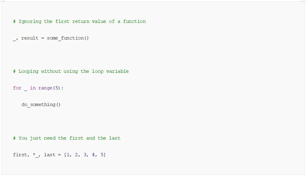
Task: Click the word function ending first comment
Action: click(135, 21)
